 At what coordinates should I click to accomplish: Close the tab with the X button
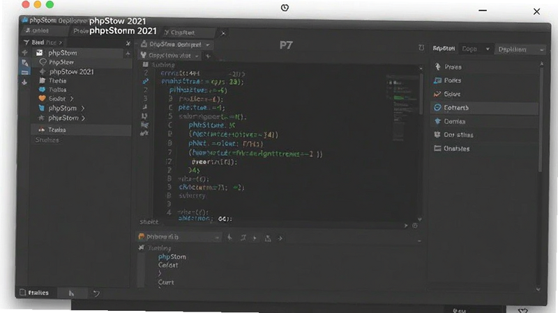223,33
